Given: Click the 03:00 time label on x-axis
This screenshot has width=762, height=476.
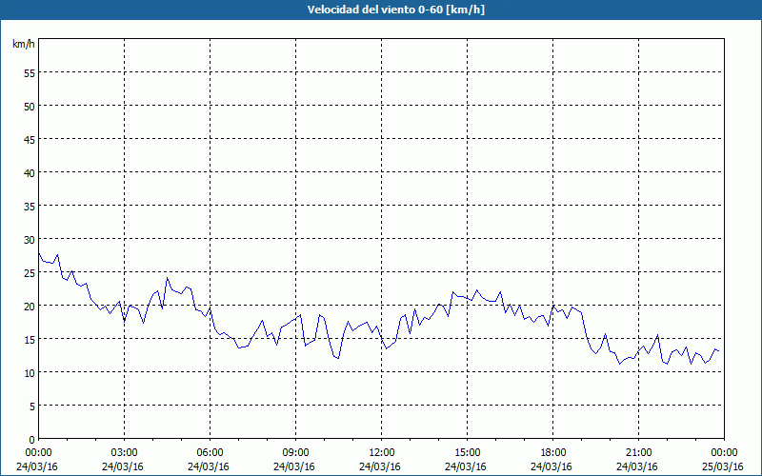Looking at the screenshot, I should point(125,453).
